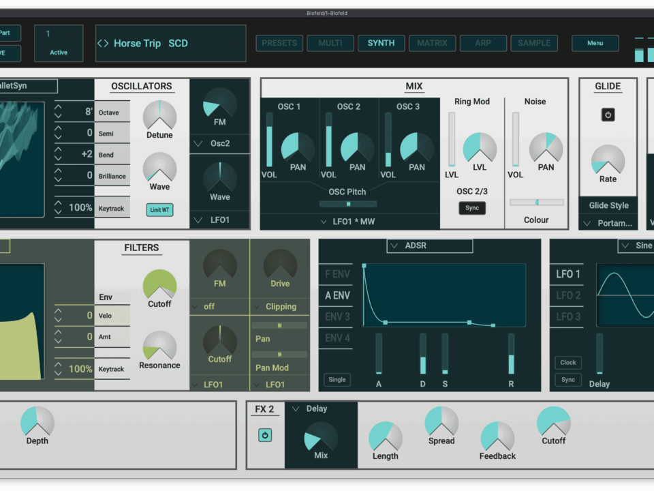Image resolution: width=654 pixels, height=491 pixels.
Task: Open the Delay effect type dropdown
Action: (x=310, y=409)
